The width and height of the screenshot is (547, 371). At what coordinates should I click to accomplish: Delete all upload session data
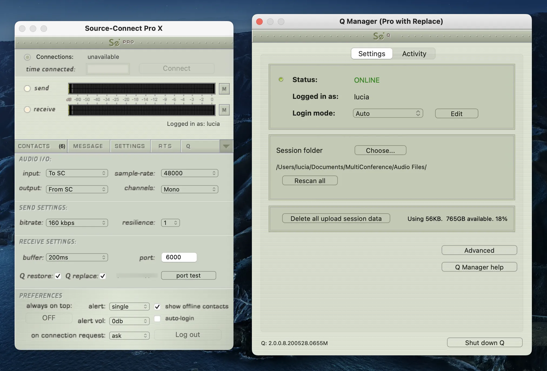click(336, 218)
